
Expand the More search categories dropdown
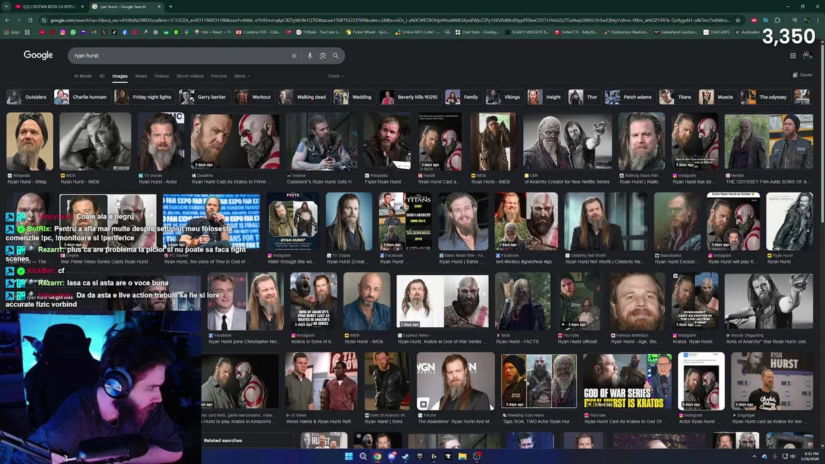click(x=242, y=76)
